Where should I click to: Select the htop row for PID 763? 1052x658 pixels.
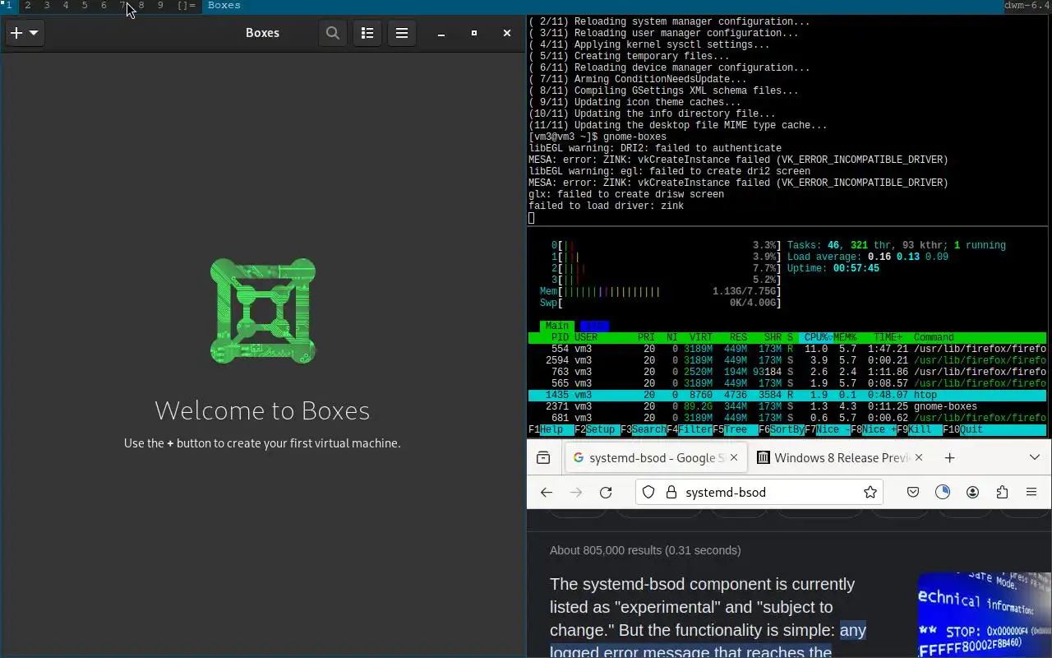(787, 372)
